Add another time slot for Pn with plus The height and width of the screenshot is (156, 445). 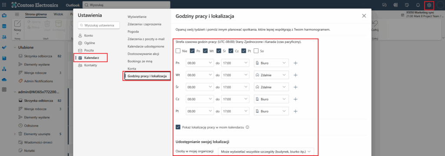point(296,63)
